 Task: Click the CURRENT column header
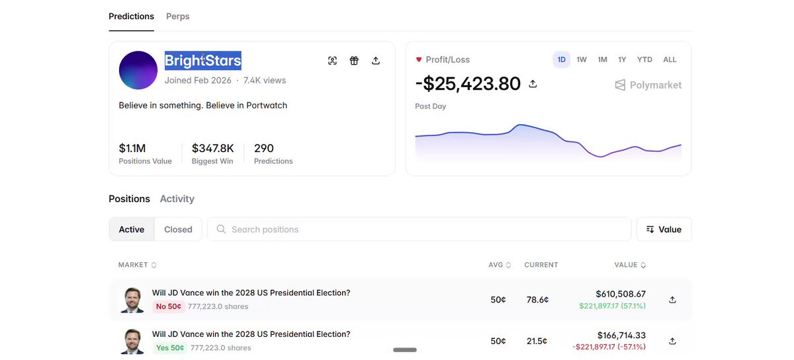pos(541,265)
